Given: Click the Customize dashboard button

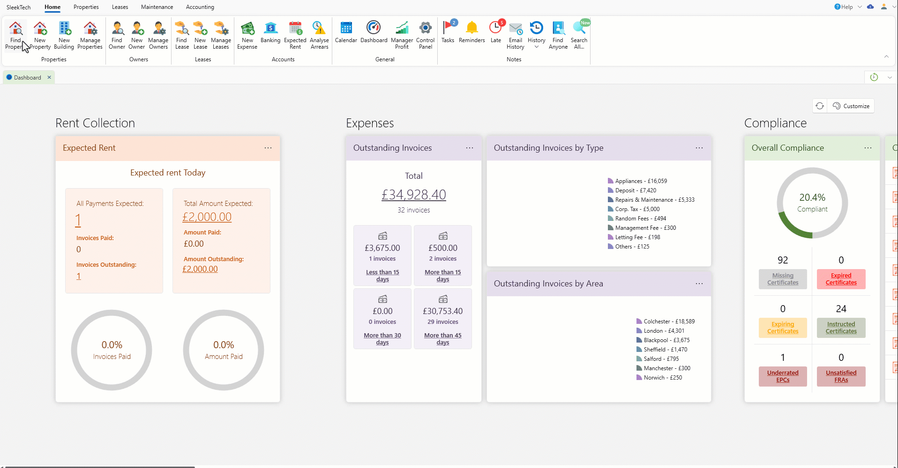Looking at the screenshot, I should (x=851, y=106).
